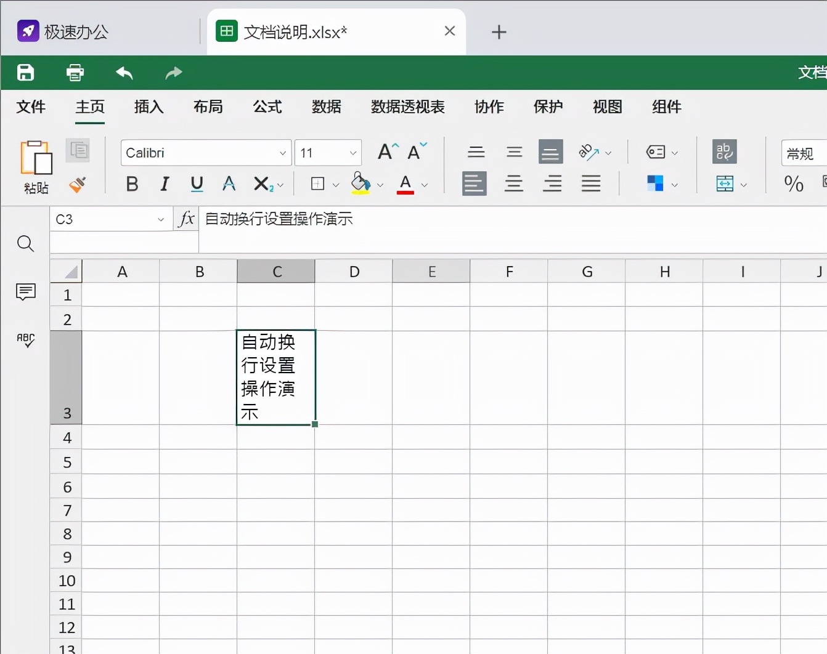Screen dimensions: 827x654
Task: Toggle strikethrough on selected text
Action: (229, 184)
